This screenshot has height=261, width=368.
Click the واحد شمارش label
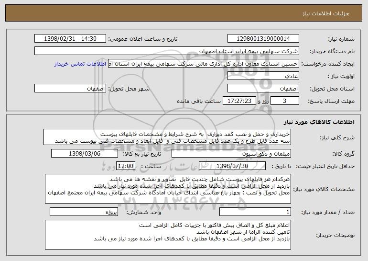144,212
